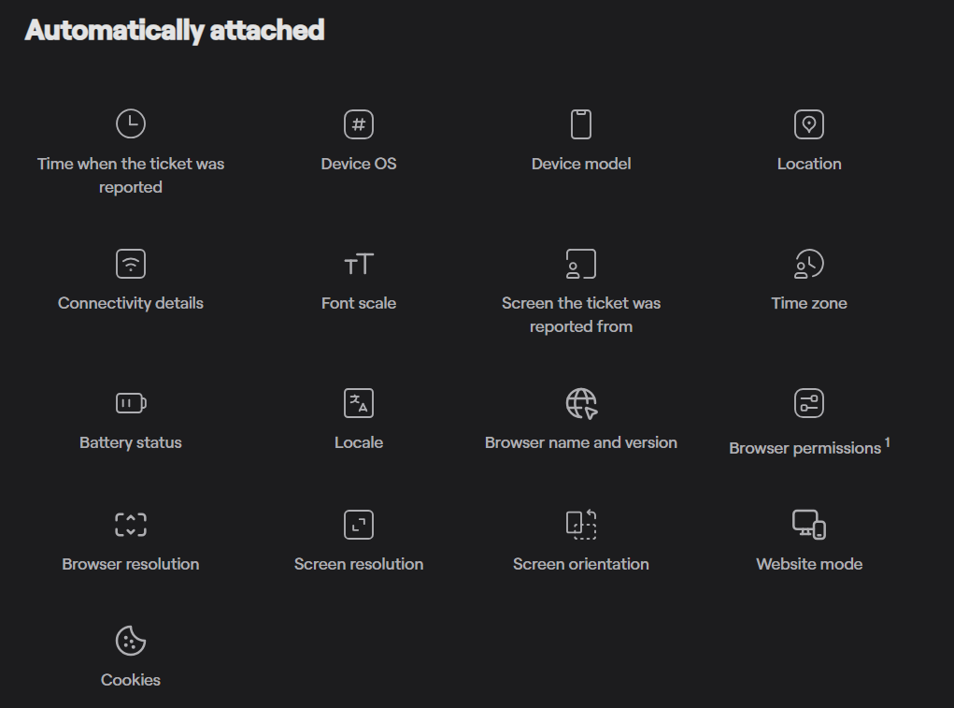Image resolution: width=954 pixels, height=708 pixels.
Task: Click the screen-report icon with person outline
Action: (x=580, y=264)
